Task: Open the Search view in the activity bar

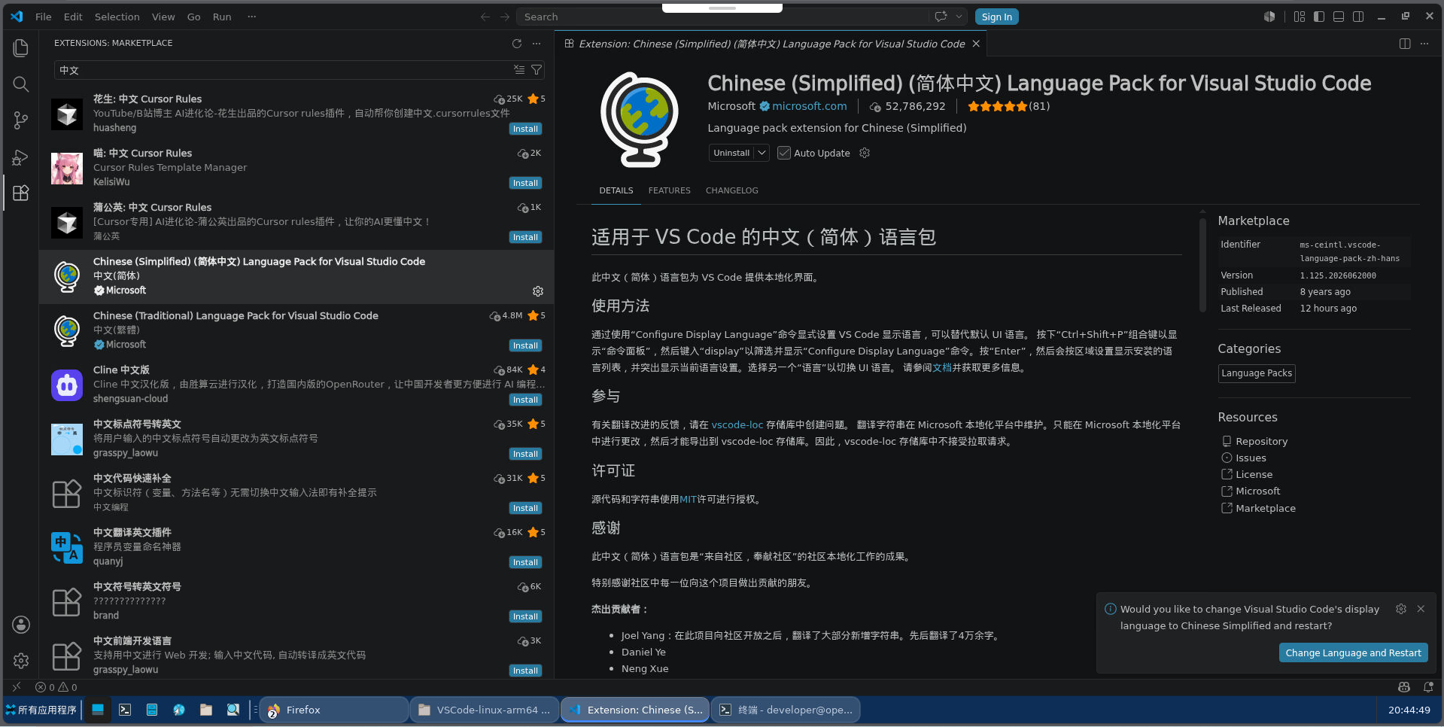Action: click(x=21, y=84)
